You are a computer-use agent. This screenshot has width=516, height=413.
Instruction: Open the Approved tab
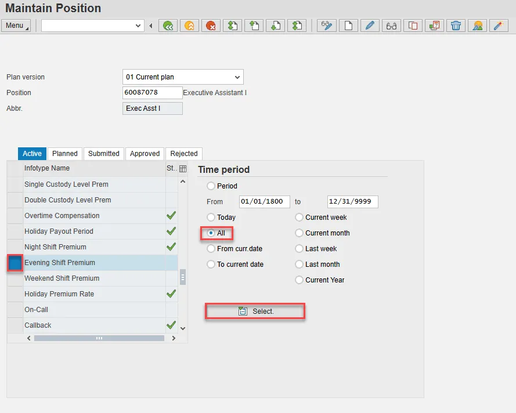(x=145, y=154)
